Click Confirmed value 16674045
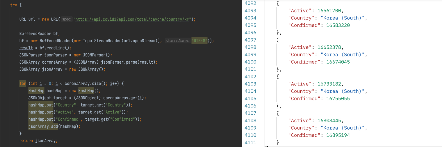 (x=338, y=62)
